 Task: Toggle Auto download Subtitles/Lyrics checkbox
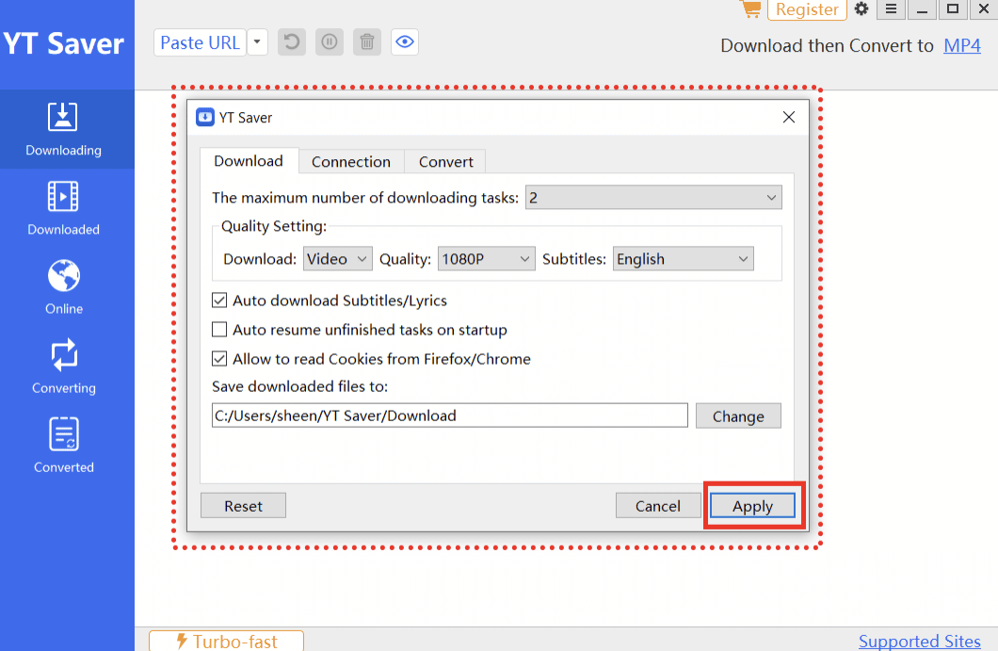pyautogui.click(x=219, y=300)
